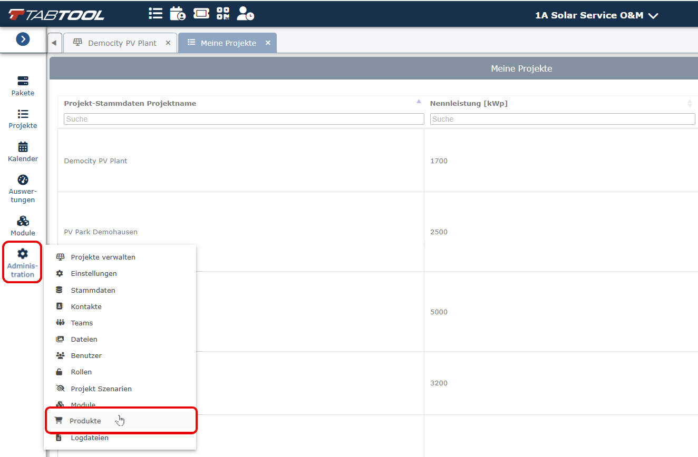Open Module in the left sidebar

[x=23, y=226]
